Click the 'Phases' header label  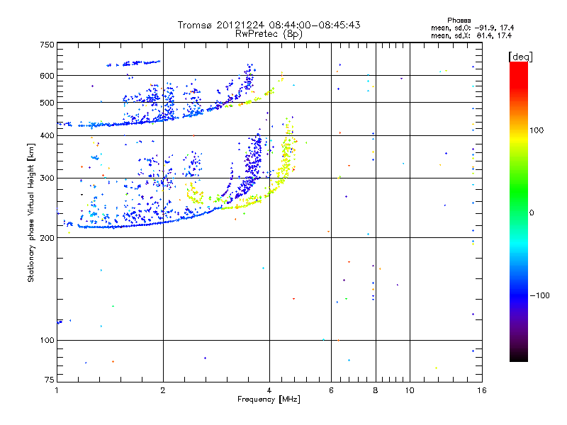click(x=459, y=21)
